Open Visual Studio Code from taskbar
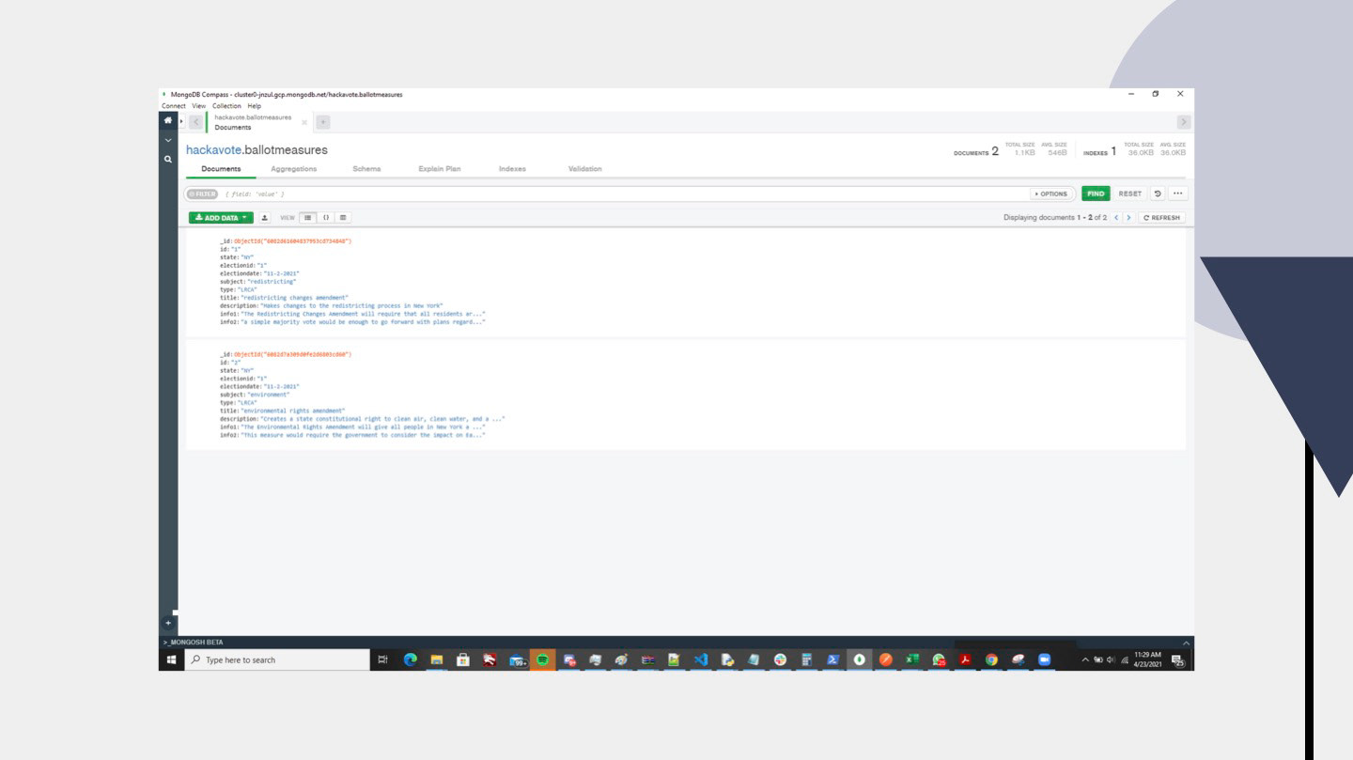Viewport: 1353px width, 760px height. pyautogui.click(x=700, y=660)
